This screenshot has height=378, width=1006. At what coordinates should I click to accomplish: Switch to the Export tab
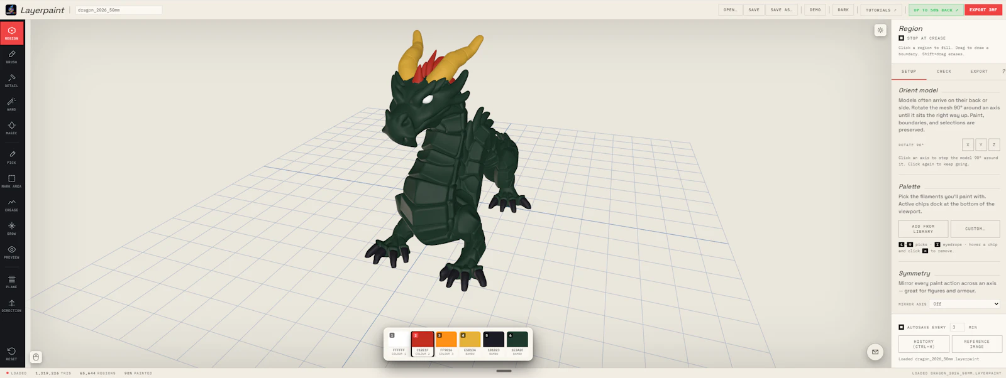[979, 72]
